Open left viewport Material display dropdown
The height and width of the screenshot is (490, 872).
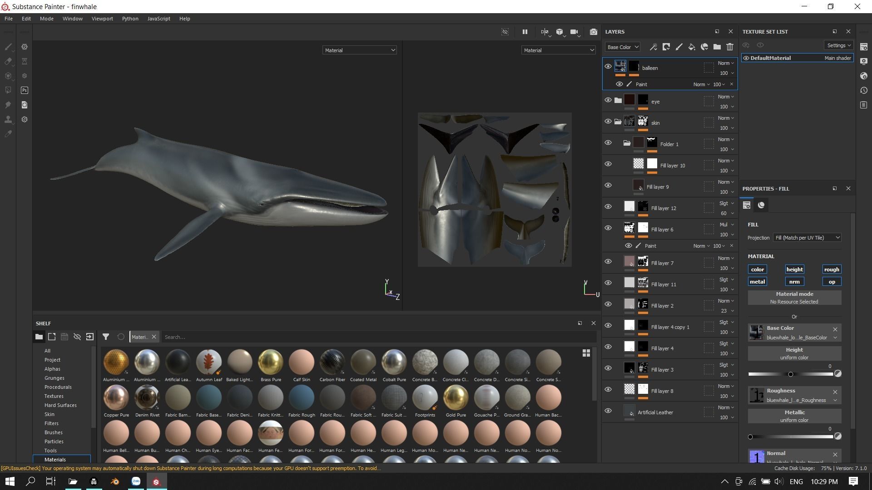click(359, 50)
